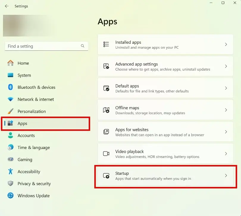This screenshot has height=216, width=241.
Task: Open Accounts label in sidebar
Action: (26, 136)
